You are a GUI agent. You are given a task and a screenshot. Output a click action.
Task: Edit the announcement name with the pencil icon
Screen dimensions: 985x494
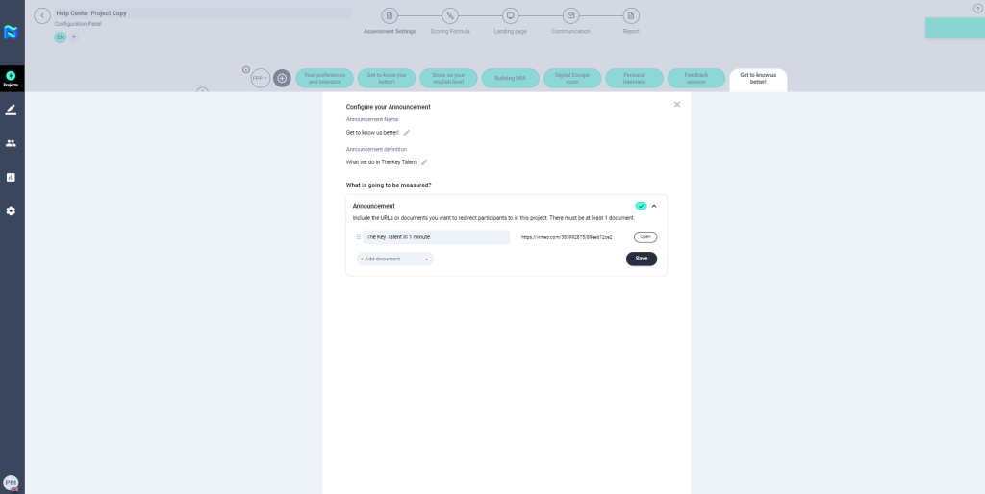tap(407, 132)
